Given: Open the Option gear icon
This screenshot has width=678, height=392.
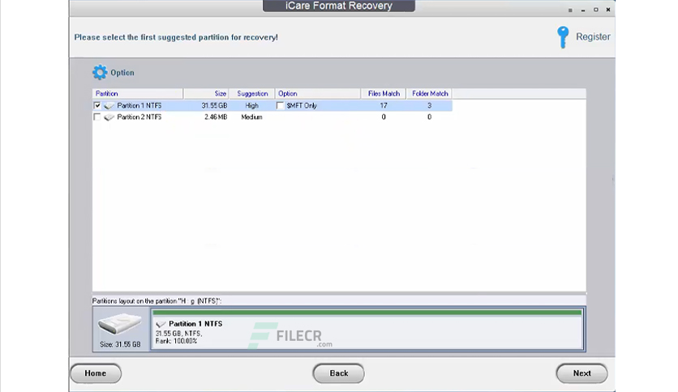Looking at the screenshot, I should 100,73.
